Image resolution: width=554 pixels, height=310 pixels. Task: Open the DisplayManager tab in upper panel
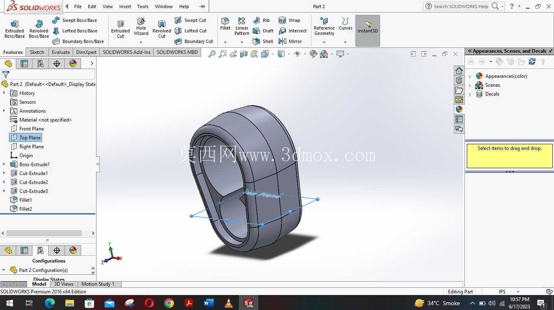73,64
